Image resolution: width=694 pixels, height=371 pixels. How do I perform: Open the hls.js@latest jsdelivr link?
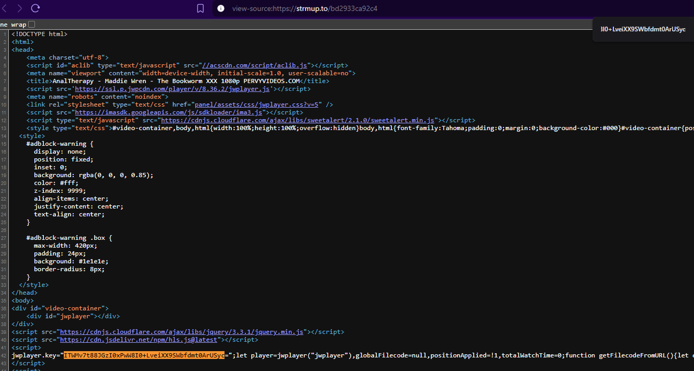138,340
